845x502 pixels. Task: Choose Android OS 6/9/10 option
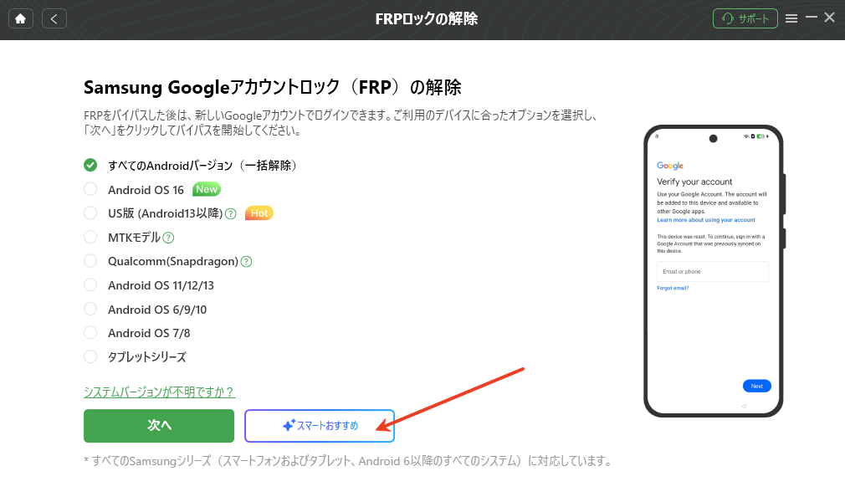(x=90, y=310)
